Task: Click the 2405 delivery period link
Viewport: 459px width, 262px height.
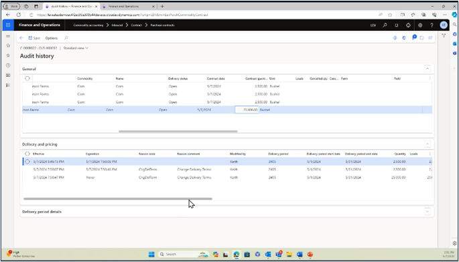Action: point(272,162)
